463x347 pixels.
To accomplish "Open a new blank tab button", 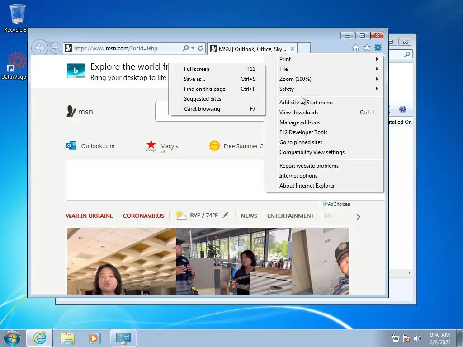I will pos(304,48).
